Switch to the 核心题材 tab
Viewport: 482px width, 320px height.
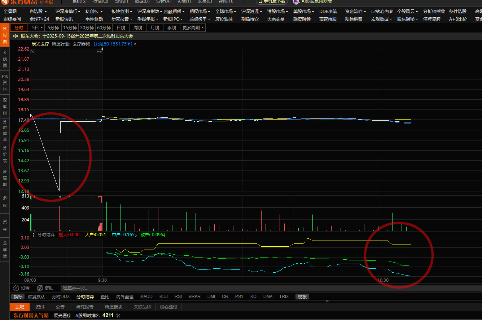coord(168,307)
